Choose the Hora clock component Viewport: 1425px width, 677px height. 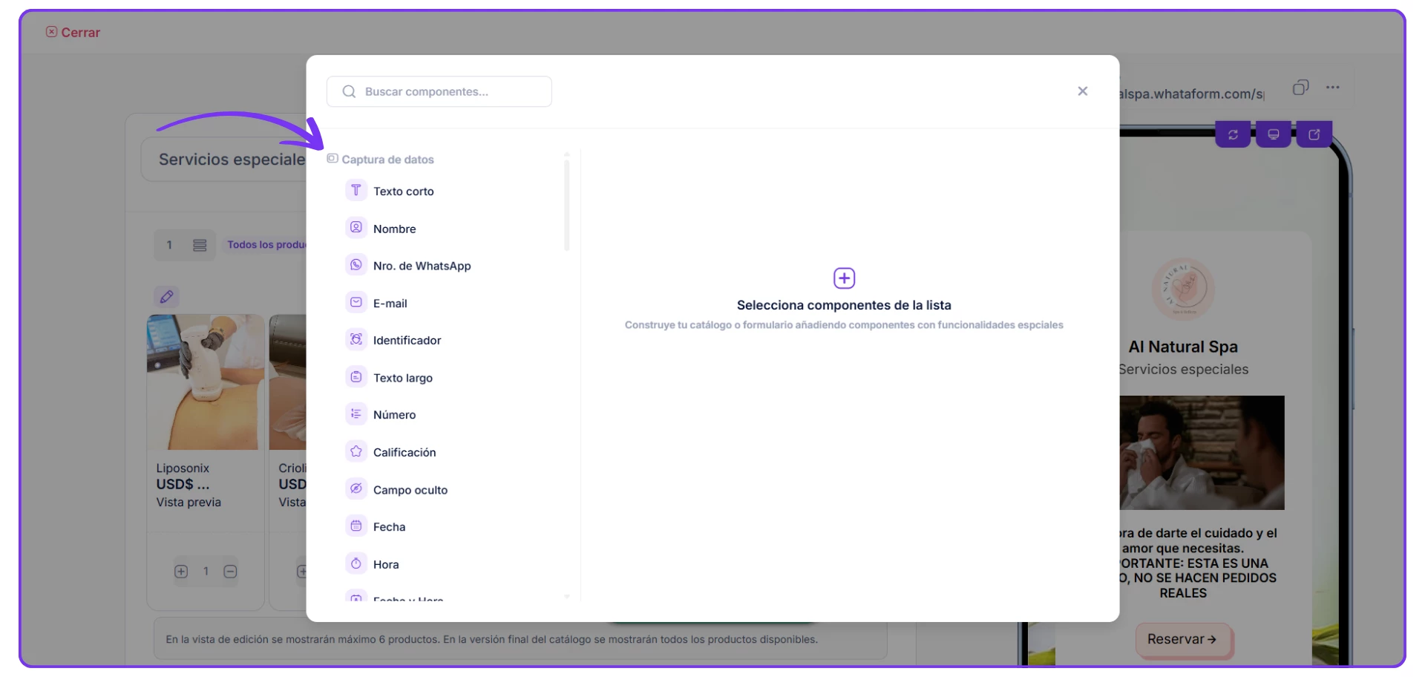356,564
